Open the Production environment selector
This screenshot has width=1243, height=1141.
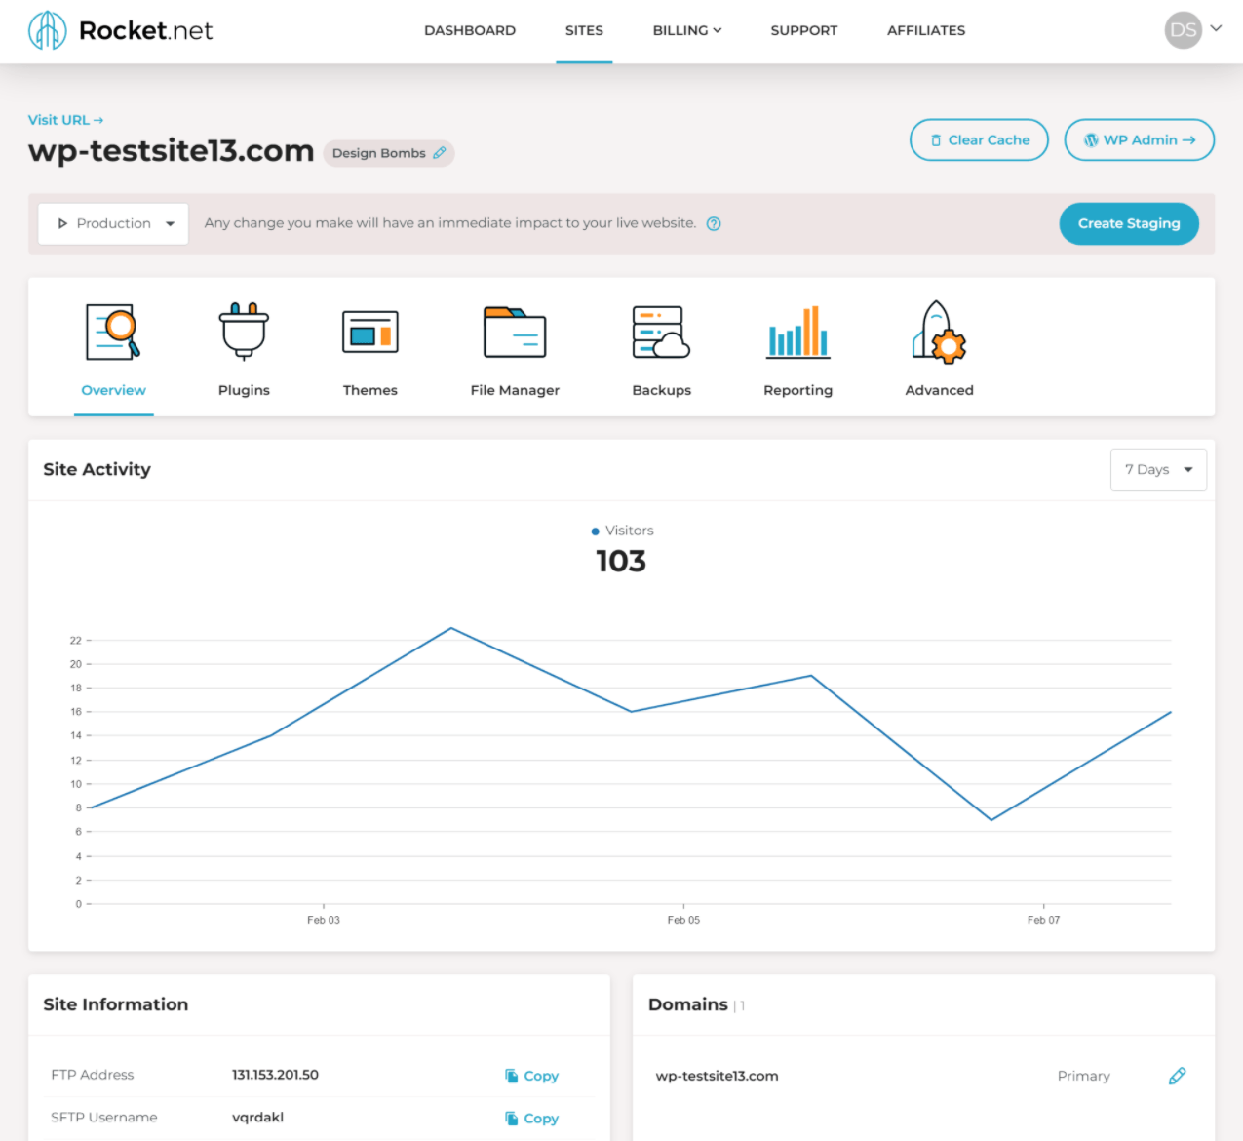112,223
